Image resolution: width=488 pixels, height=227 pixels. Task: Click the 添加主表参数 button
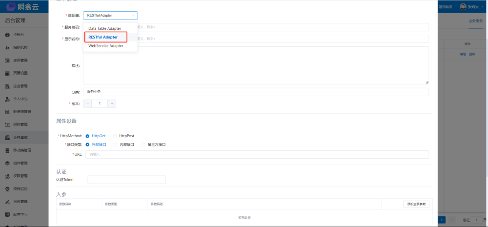[x=416, y=204]
